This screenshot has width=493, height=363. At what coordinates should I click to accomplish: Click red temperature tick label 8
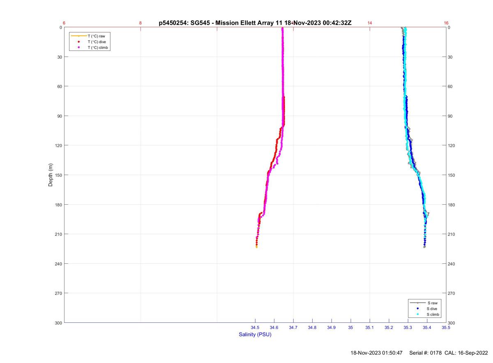141,23
